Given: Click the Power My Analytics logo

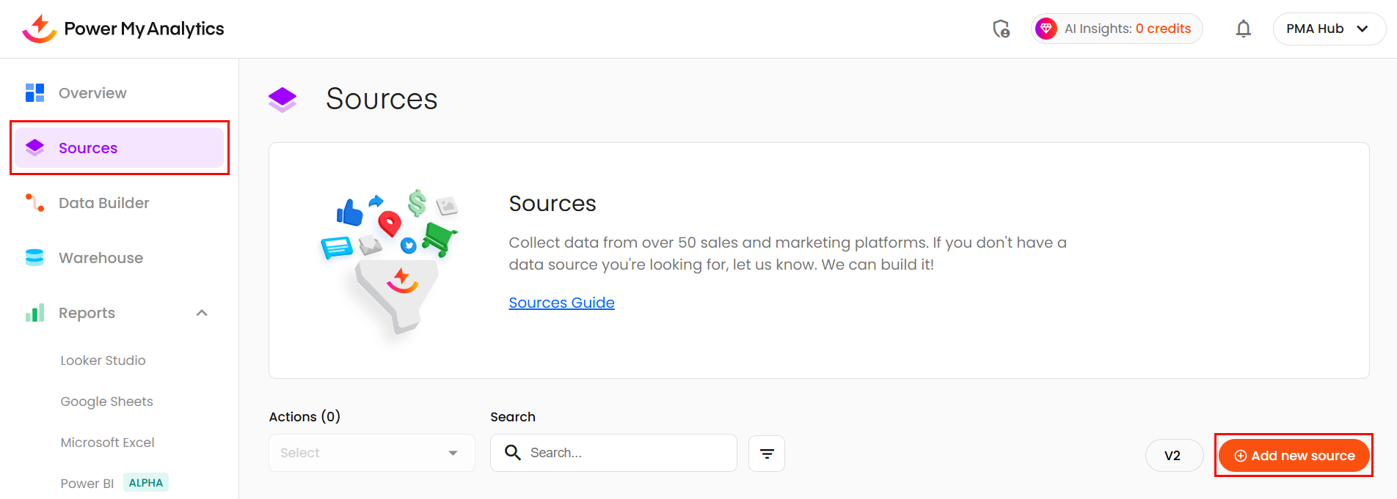Looking at the screenshot, I should (x=123, y=29).
